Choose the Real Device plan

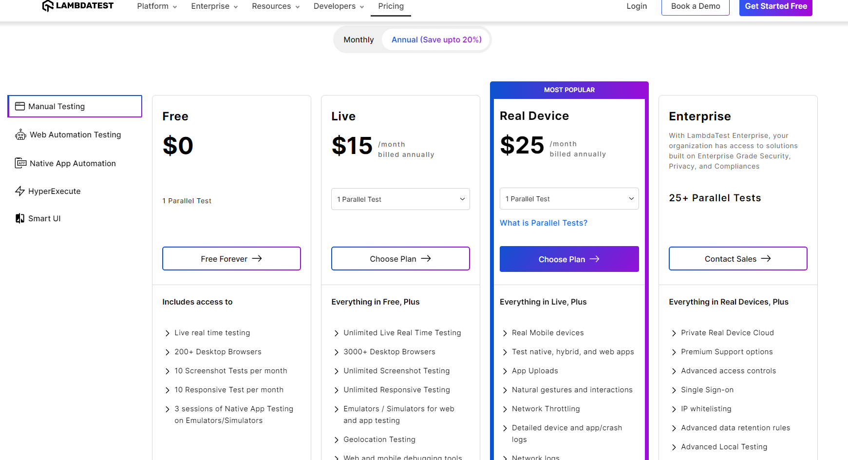tap(569, 259)
